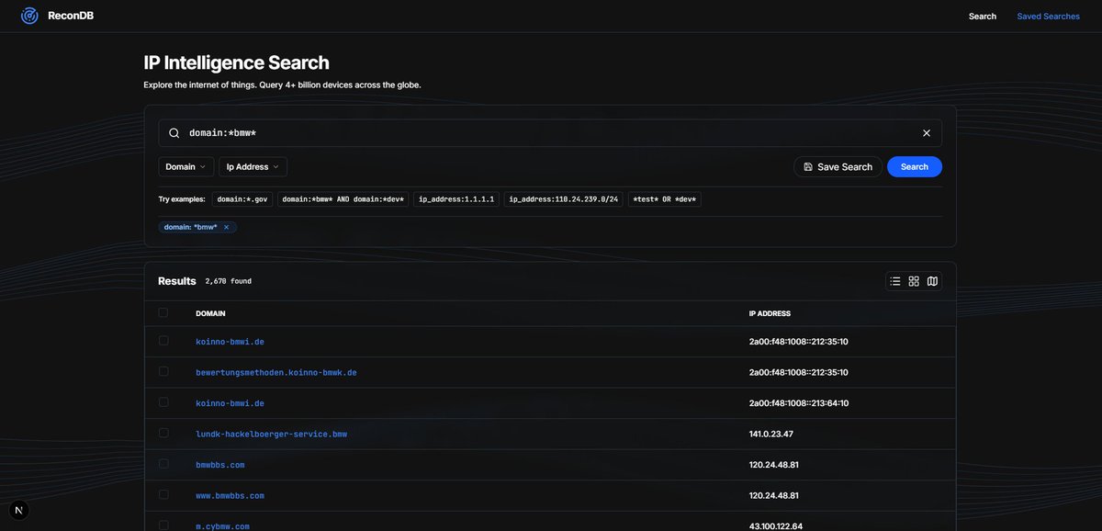Check the lundk-hackelboerger-service.bmw row checkbox
This screenshot has width=1102, height=531.
[x=163, y=433]
